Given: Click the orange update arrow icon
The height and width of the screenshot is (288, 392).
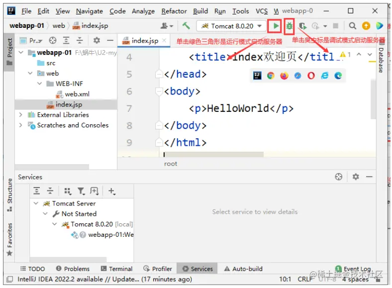Looking at the screenshot, I should coord(366,26).
